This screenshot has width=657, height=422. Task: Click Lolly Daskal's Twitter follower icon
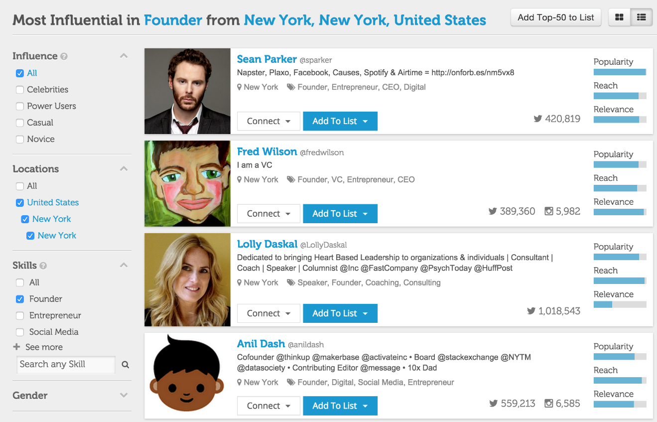coord(531,311)
